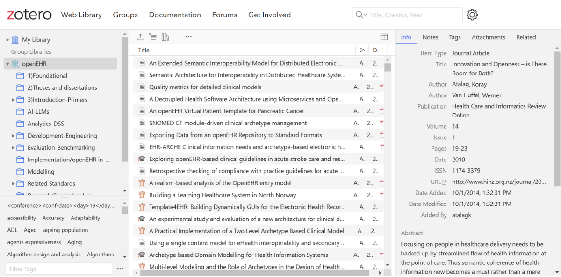Open the column selector icon

[384, 37]
